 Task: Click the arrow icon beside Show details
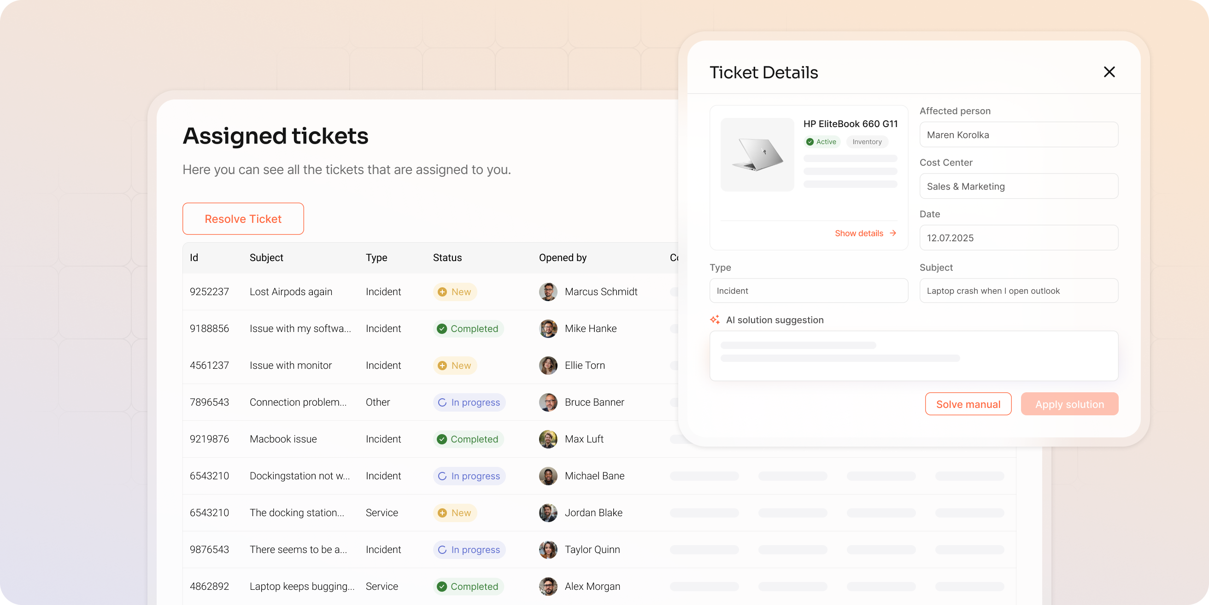point(892,233)
